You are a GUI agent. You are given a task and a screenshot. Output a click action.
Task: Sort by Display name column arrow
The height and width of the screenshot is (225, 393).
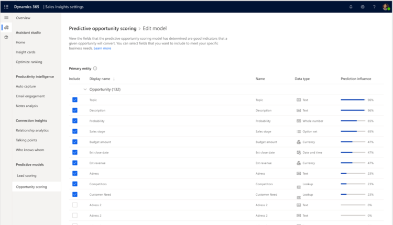point(114,79)
